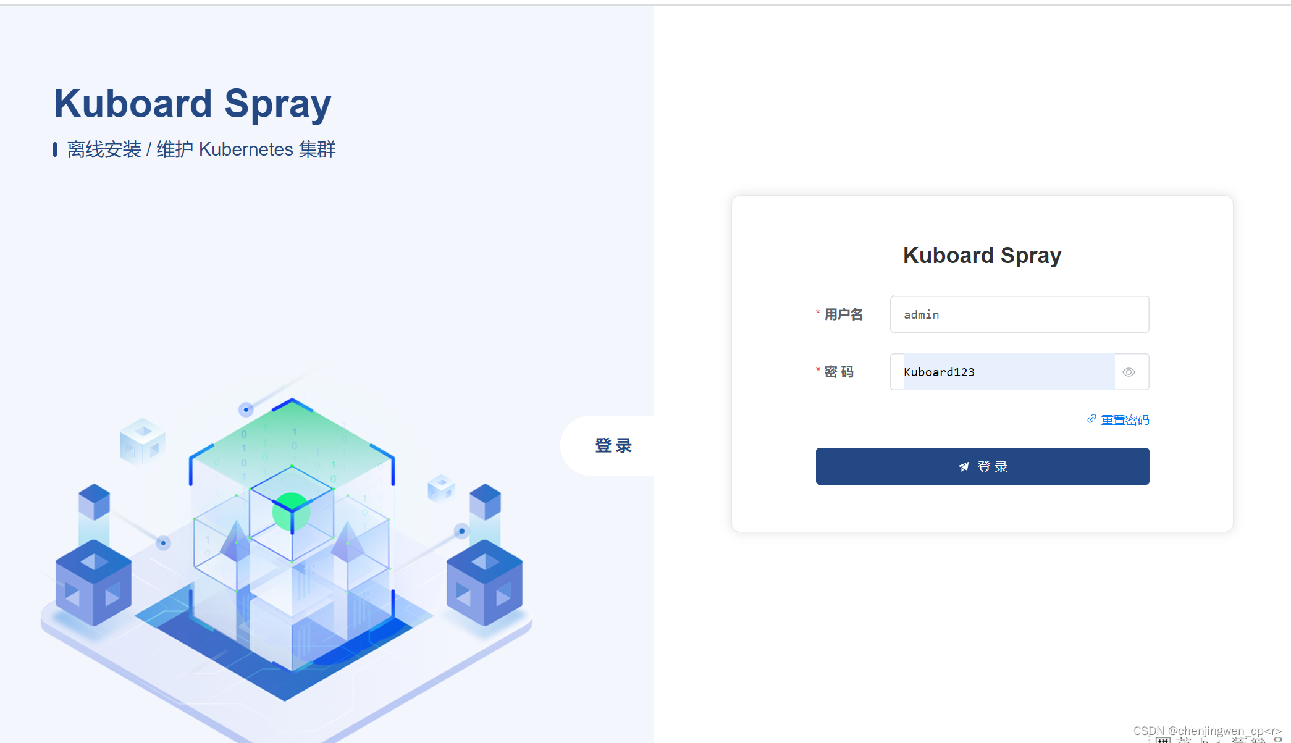The width and height of the screenshot is (1291, 743).
Task: Click the 用户名 field label
Action: tap(843, 314)
